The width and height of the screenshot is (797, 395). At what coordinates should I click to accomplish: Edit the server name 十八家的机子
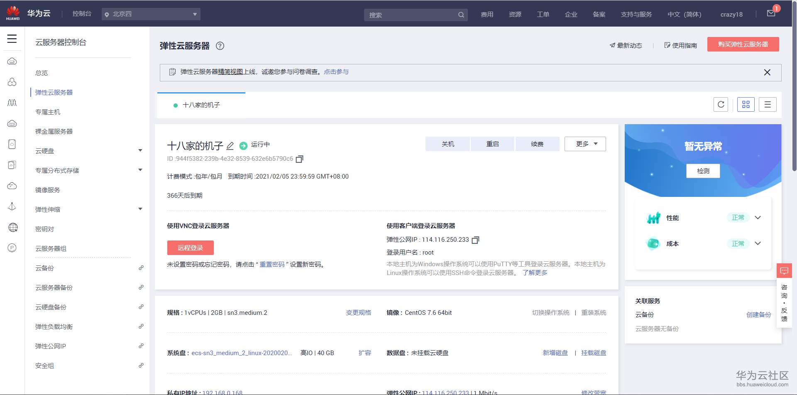pyautogui.click(x=230, y=146)
